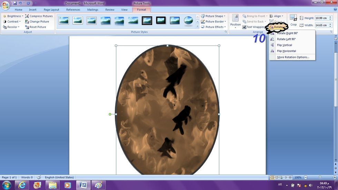Click the Crop tool icon
The width and height of the screenshot is (338, 190).
[x=293, y=18]
